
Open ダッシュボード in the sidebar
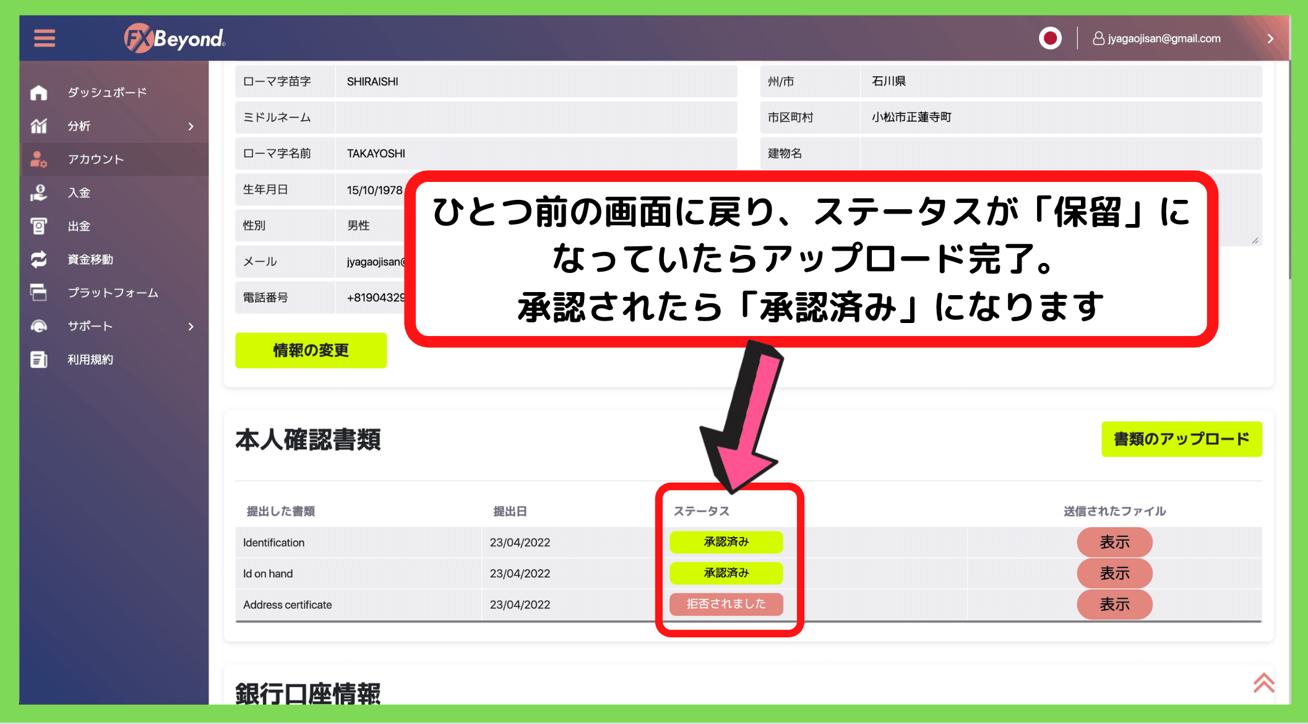107,93
